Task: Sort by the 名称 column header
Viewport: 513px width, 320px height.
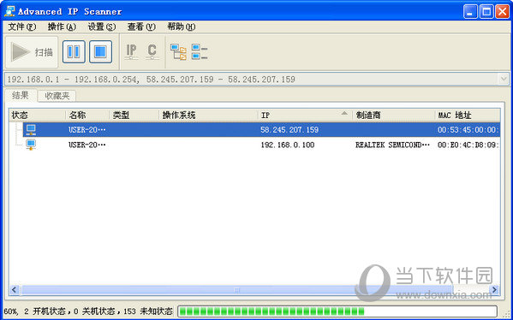Action: (x=87, y=115)
